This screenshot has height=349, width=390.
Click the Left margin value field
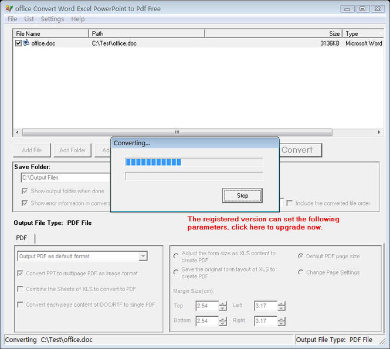click(266, 306)
